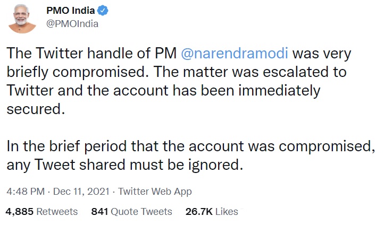Image resolution: width=384 pixels, height=225 pixels.
Task: Click the @PMOIndia handle
Action: click(72, 24)
